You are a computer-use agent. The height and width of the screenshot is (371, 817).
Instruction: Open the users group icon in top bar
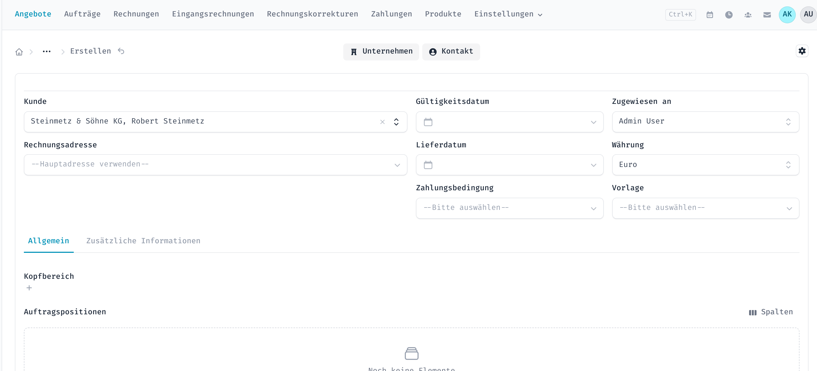pos(748,15)
